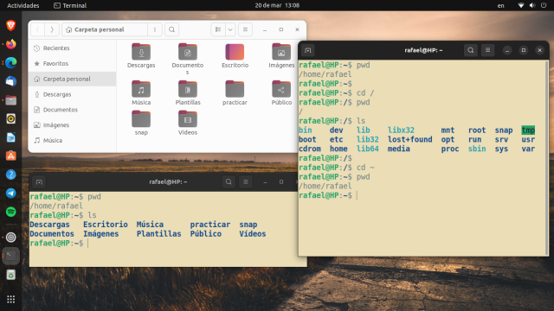Launch Telegram from the dock
The width and height of the screenshot is (554, 311).
11,194
